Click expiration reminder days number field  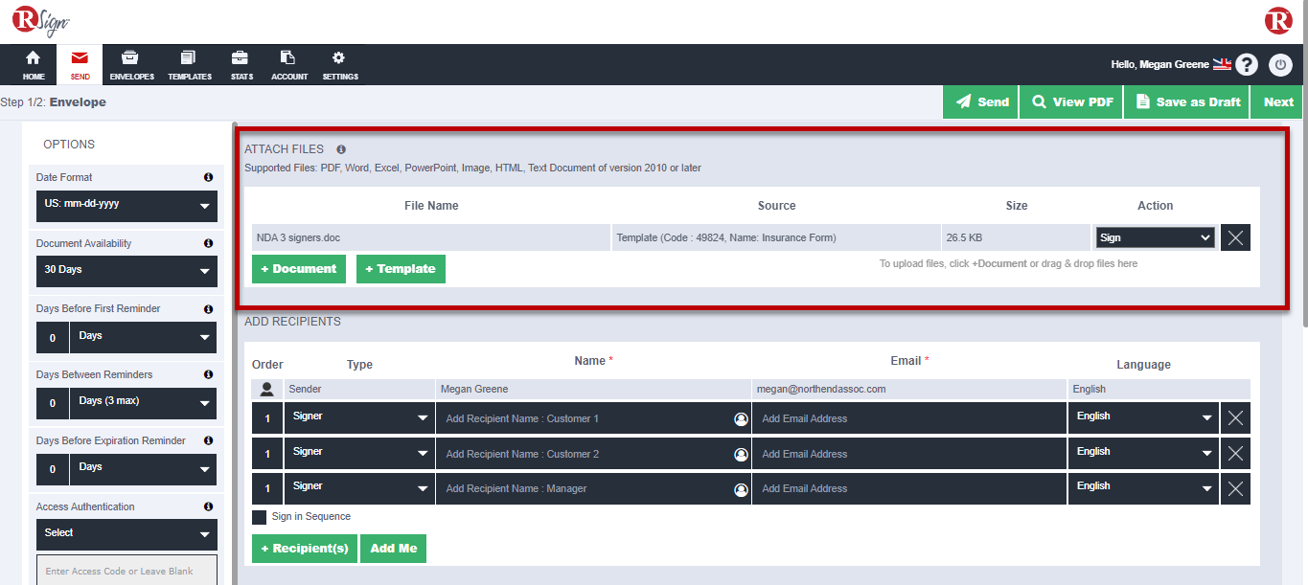[x=53, y=469]
